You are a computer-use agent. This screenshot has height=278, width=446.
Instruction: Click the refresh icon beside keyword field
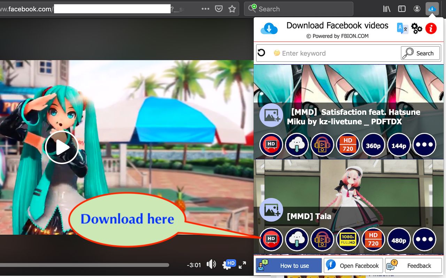coord(261,52)
